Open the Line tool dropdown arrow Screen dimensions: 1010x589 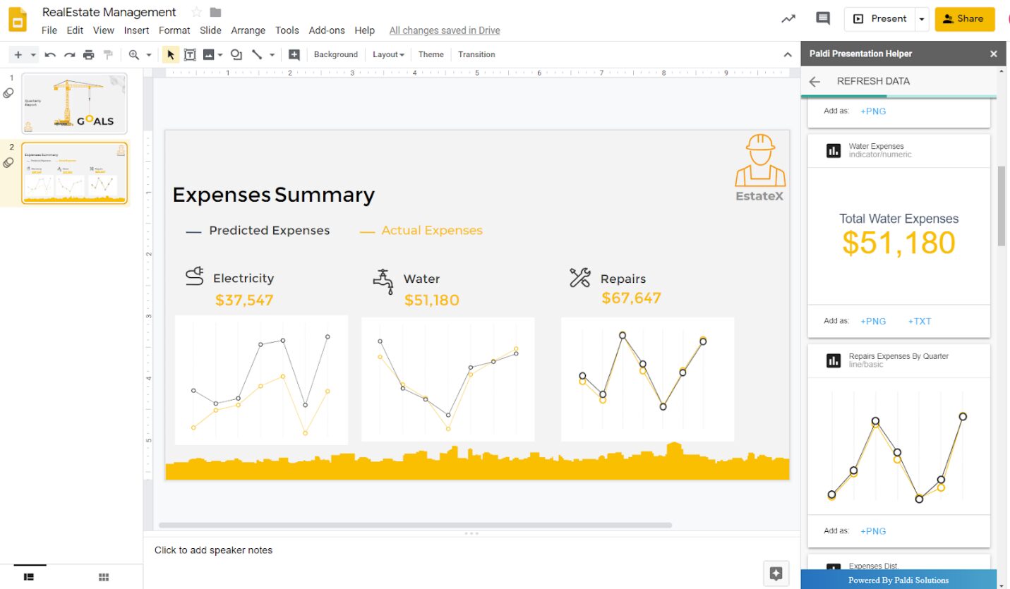pyautogui.click(x=272, y=54)
